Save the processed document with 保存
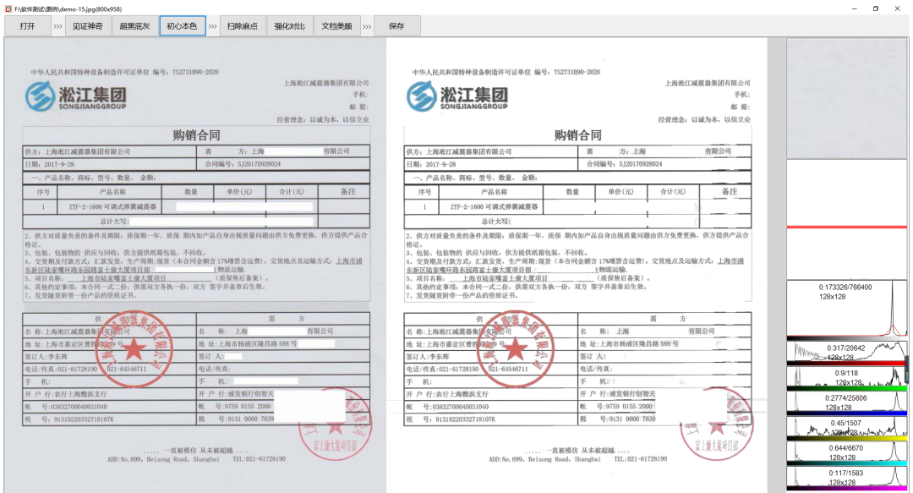This screenshot has width=913, height=493. (x=397, y=25)
